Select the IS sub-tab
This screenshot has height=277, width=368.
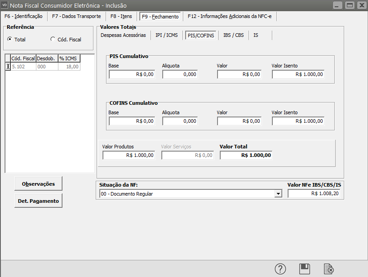[x=256, y=35]
